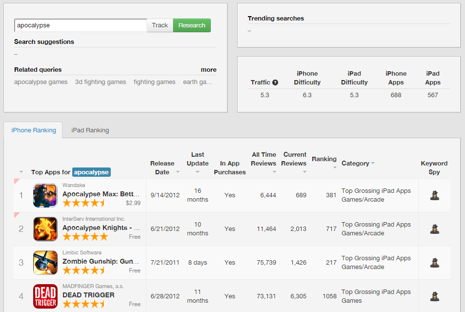This screenshot has height=312, width=465.
Task: Click release date 9/14/2012
Action: 165,195
